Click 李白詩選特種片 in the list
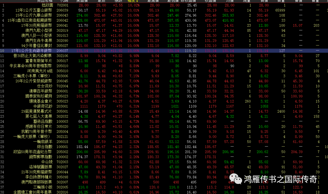The height and width of the screenshot is (194, 328). 39,177
